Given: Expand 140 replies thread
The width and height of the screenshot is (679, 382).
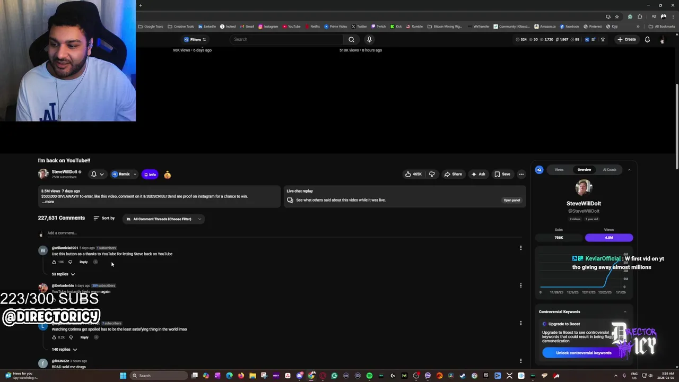Looking at the screenshot, I should [64, 350].
